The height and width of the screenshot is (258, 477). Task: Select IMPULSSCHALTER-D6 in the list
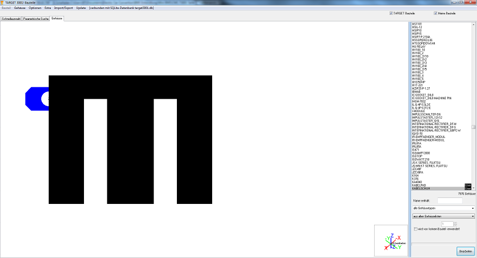pyautogui.click(x=426, y=114)
